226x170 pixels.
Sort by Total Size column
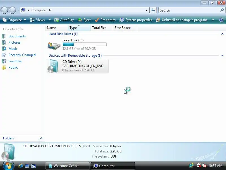click(x=101, y=27)
